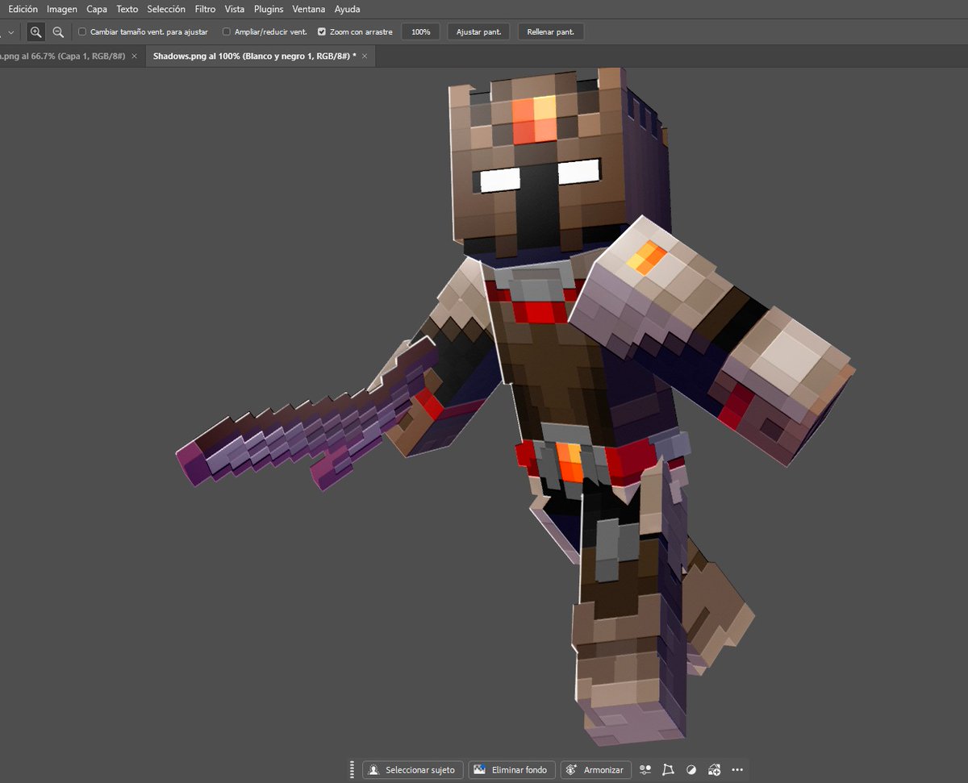The height and width of the screenshot is (783, 968).
Task: Close the 66.7% Capa 1 document tab
Action: [x=135, y=56]
